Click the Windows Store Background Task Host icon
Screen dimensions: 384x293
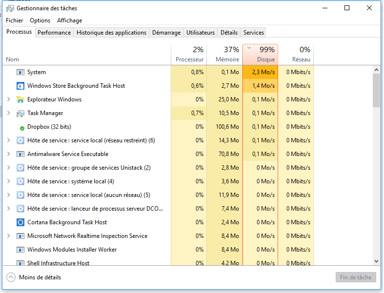[x=20, y=86]
